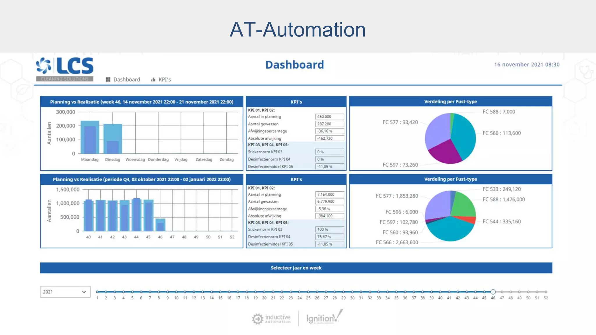The height and width of the screenshot is (335, 596).
Task: Click the Q4 'Desinfectienorm KPI 04' field 75,67 %
Action: (329, 237)
